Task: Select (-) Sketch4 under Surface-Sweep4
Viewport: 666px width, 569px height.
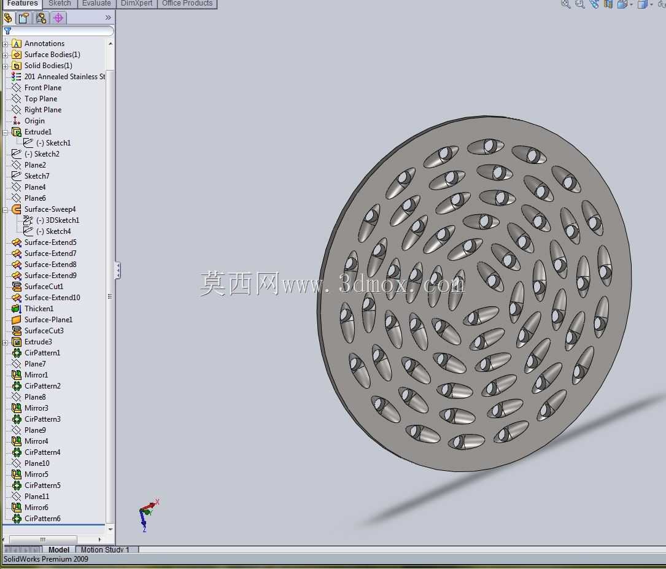Action: [53, 231]
